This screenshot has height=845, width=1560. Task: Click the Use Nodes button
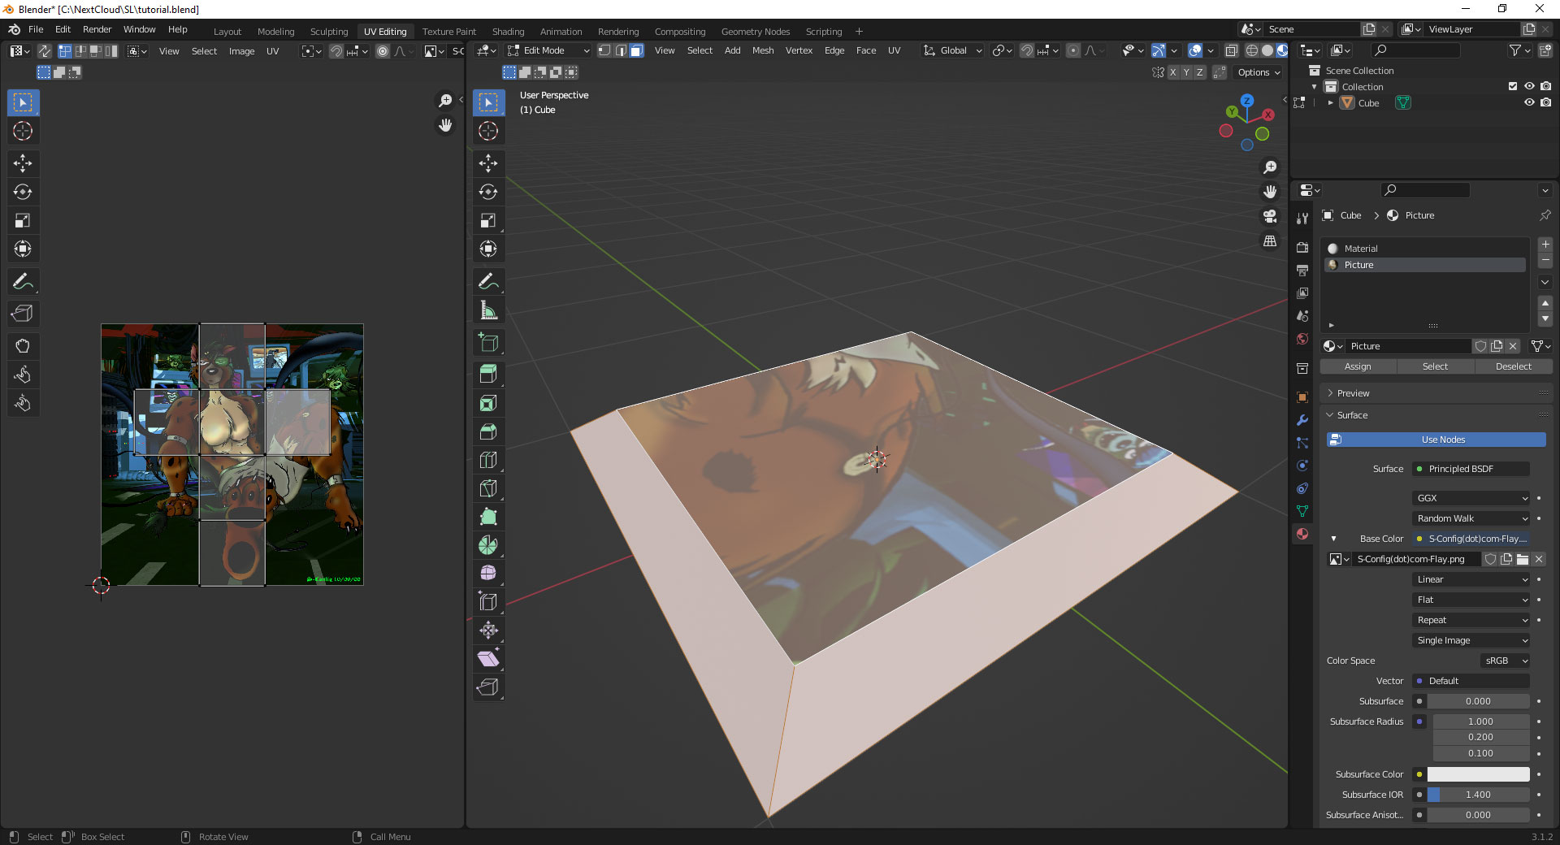click(x=1436, y=440)
